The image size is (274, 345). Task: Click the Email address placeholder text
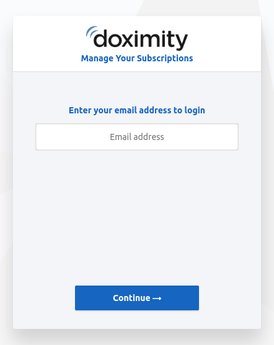pyautogui.click(x=137, y=137)
